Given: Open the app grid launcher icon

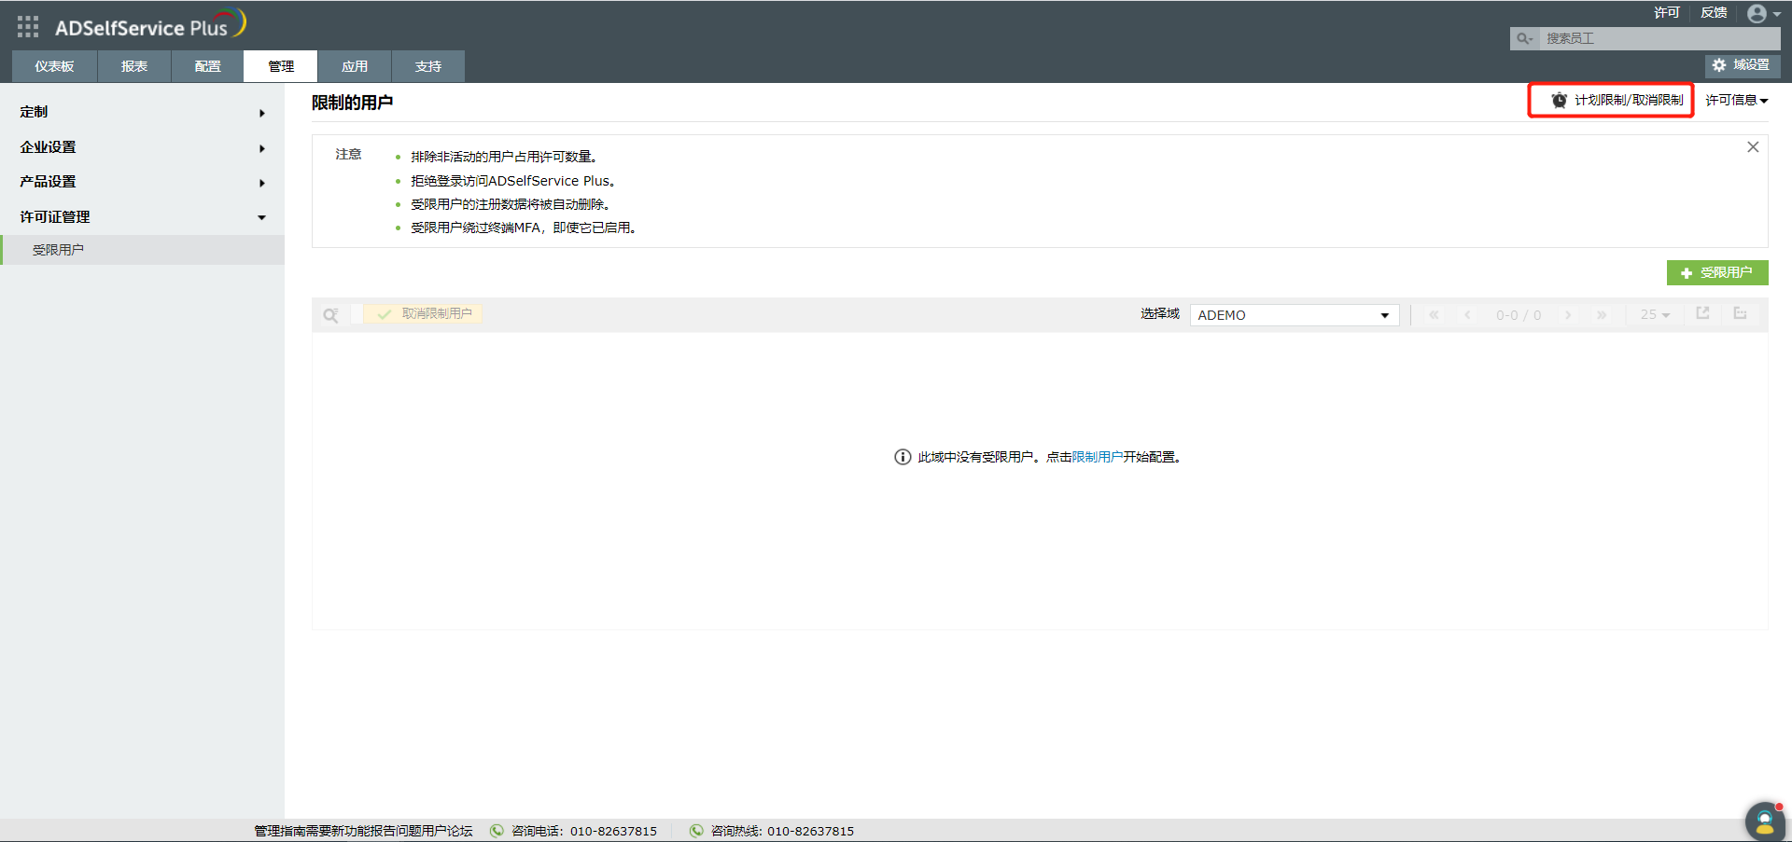Looking at the screenshot, I should [28, 27].
